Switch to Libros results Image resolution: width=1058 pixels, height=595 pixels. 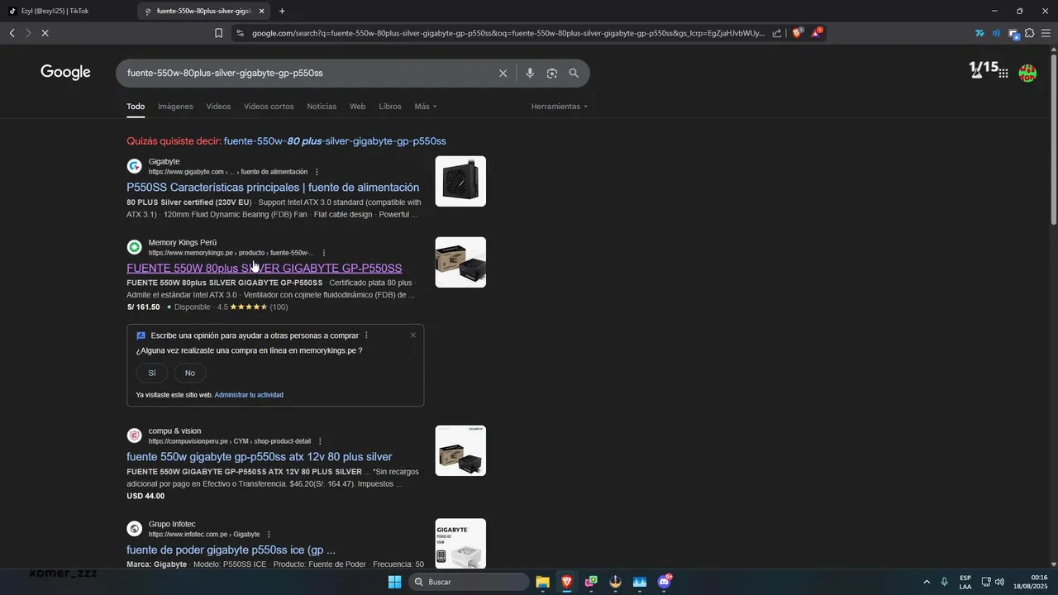pos(390,107)
